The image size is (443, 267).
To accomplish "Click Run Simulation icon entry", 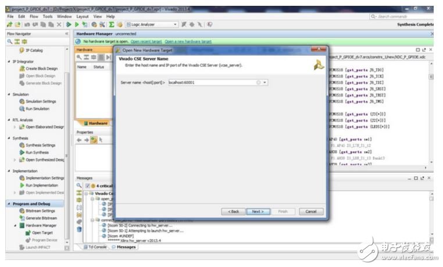I will click(37, 109).
